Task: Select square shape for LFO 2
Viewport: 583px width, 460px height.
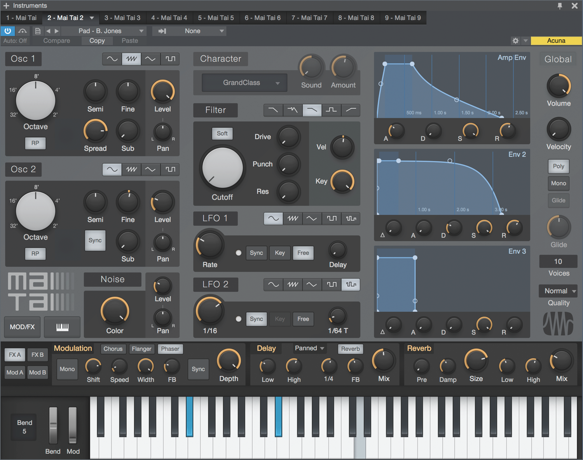Action: 331,284
